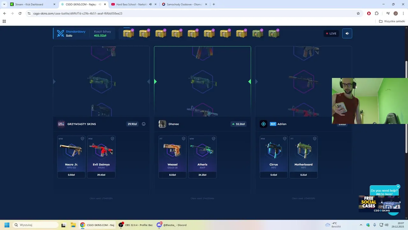The height and width of the screenshot is (230, 408).
Task: Select the last green case in battle row
Action: [274, 33]
